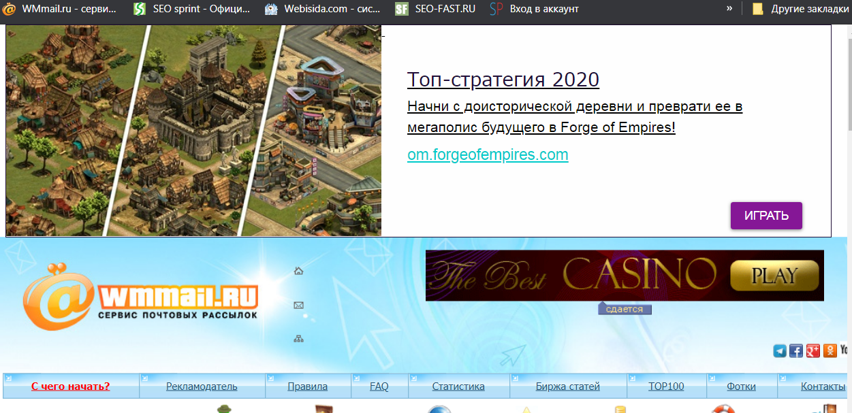
Task: Open the Google+ social icon
Action: click(x=813, y=351)
